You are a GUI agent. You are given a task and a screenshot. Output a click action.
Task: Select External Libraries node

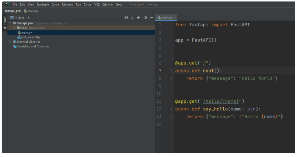point(81,42)
